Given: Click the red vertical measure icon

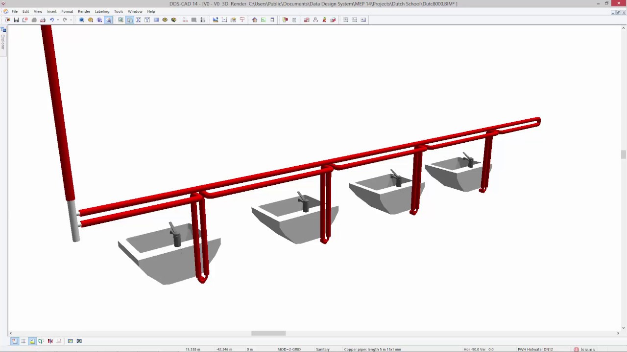Looking at the screenshot, I should point(185,20).
